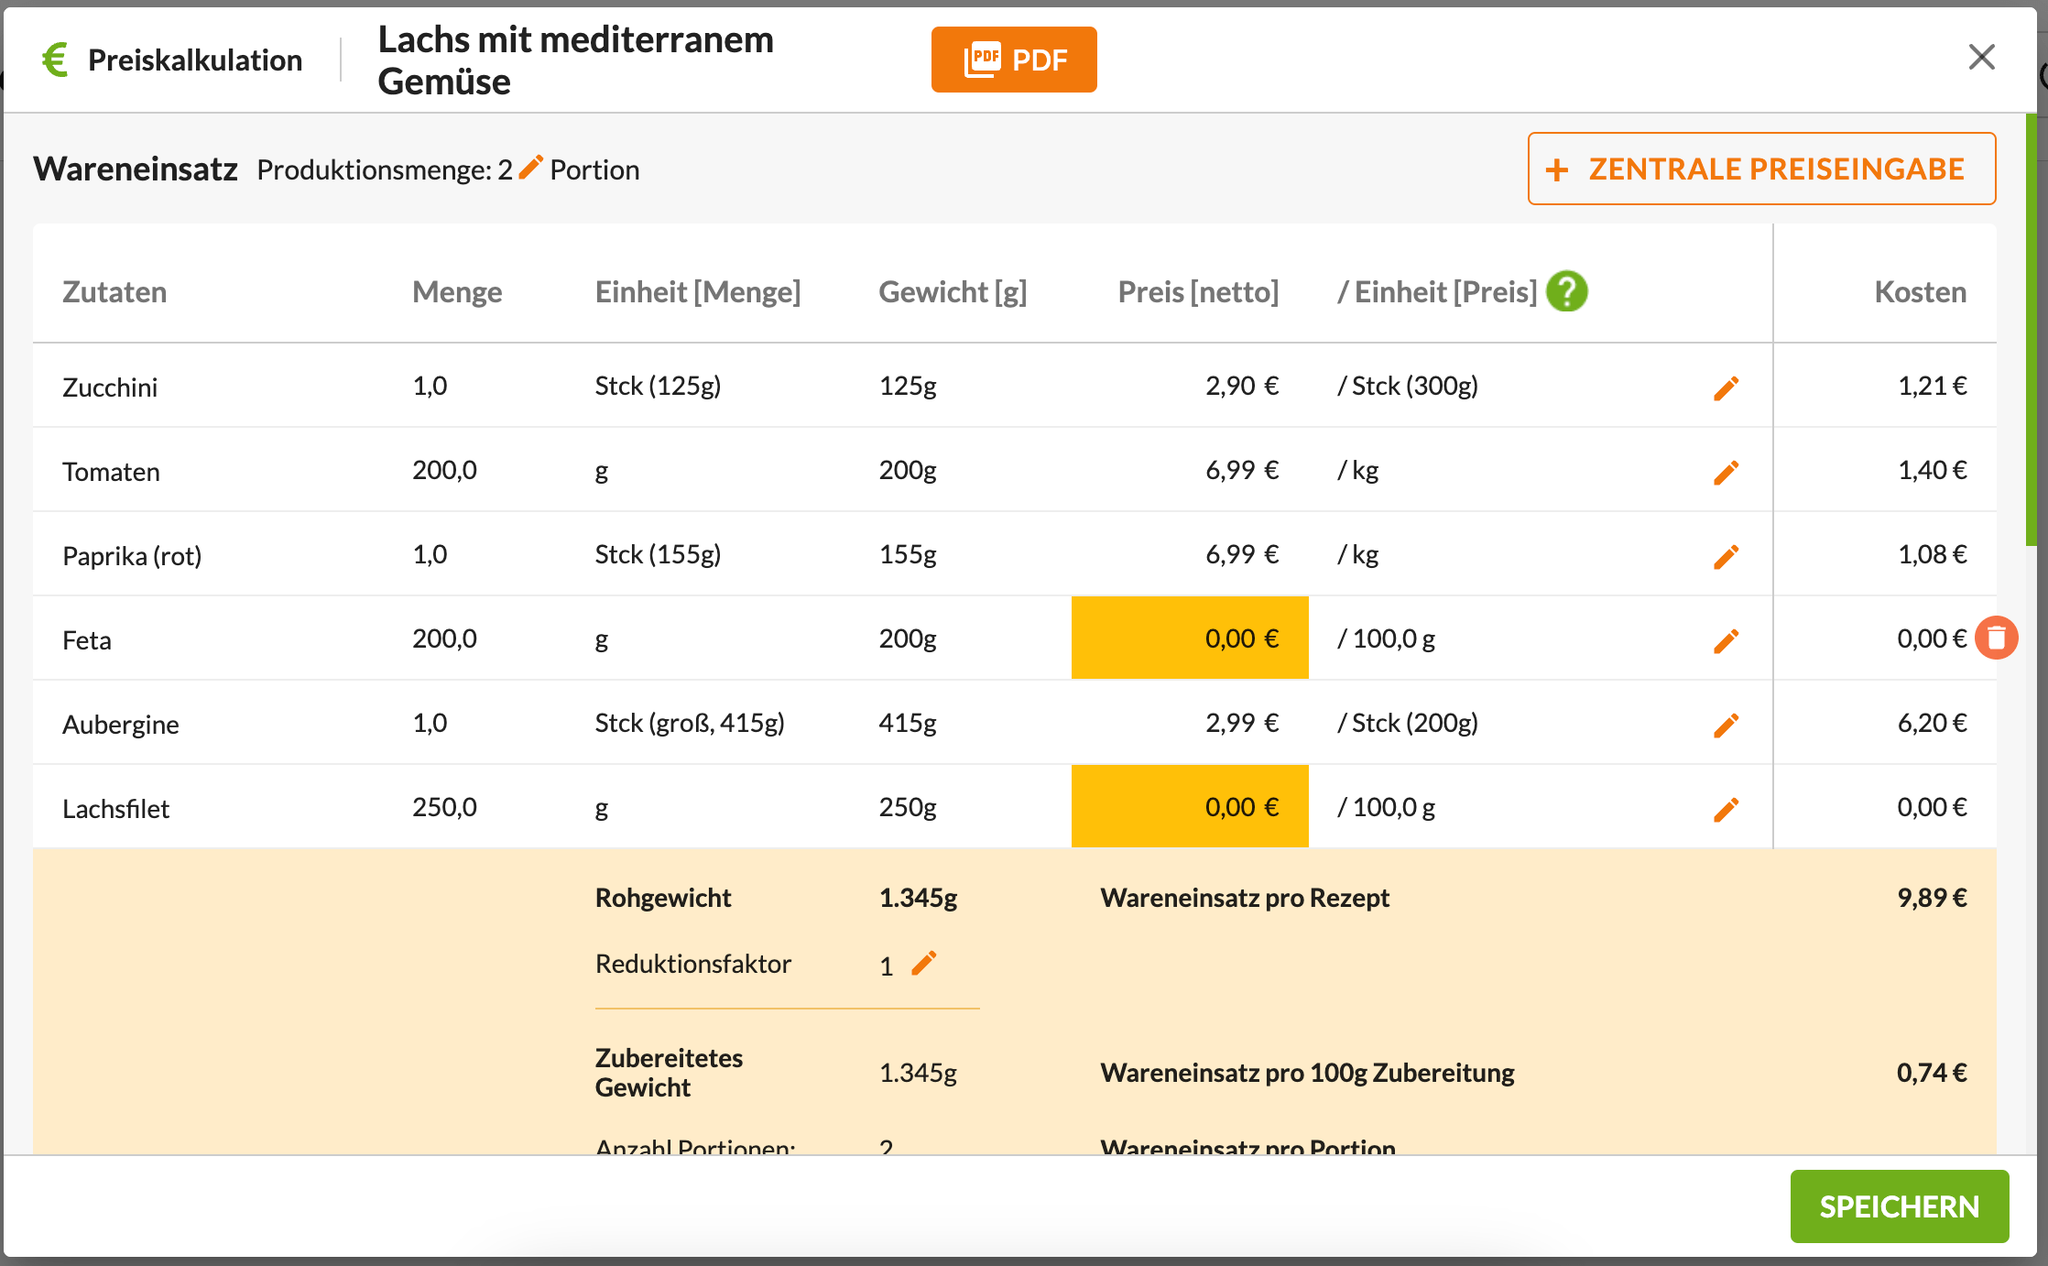Image resolution: width=2048 pixels, height=1266 pixels.
Task: Export the calculation as PDF
Action: [x=1014, y=60]
